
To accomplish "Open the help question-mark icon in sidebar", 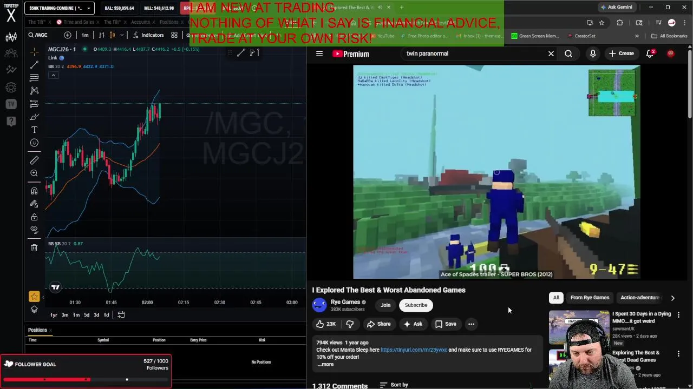I will click(x=11, y=121).
